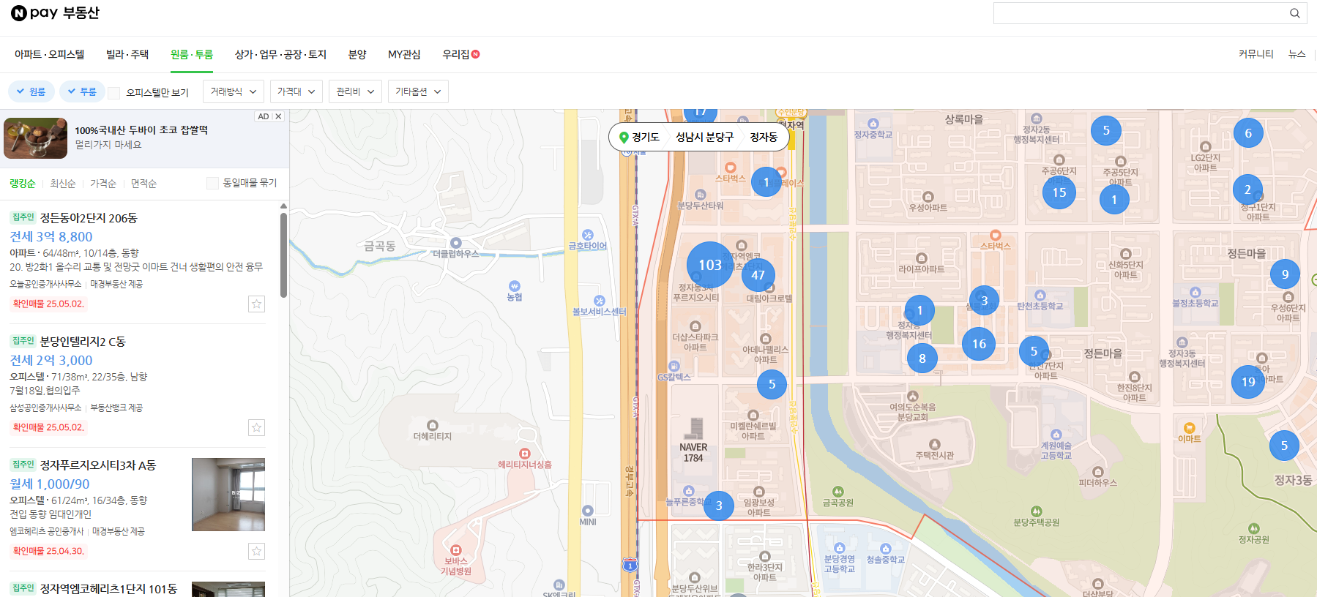Open the MY관심 tab
This screenshot has height=597, width=1317.
(404, 54)
